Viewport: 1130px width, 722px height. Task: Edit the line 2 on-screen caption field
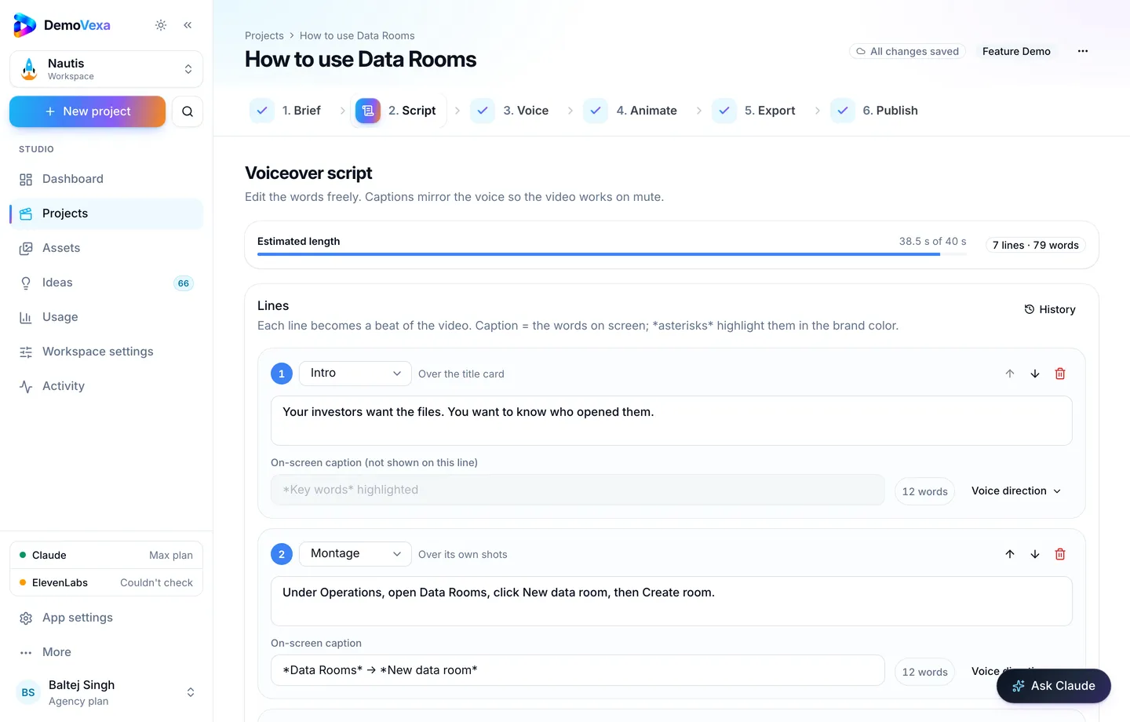[x=578, y=670]
